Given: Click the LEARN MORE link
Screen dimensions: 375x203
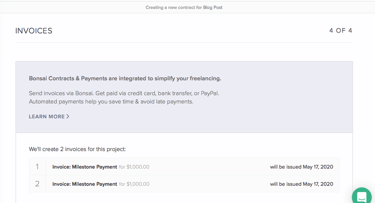Looking at the screenshot, I should 47,117.
